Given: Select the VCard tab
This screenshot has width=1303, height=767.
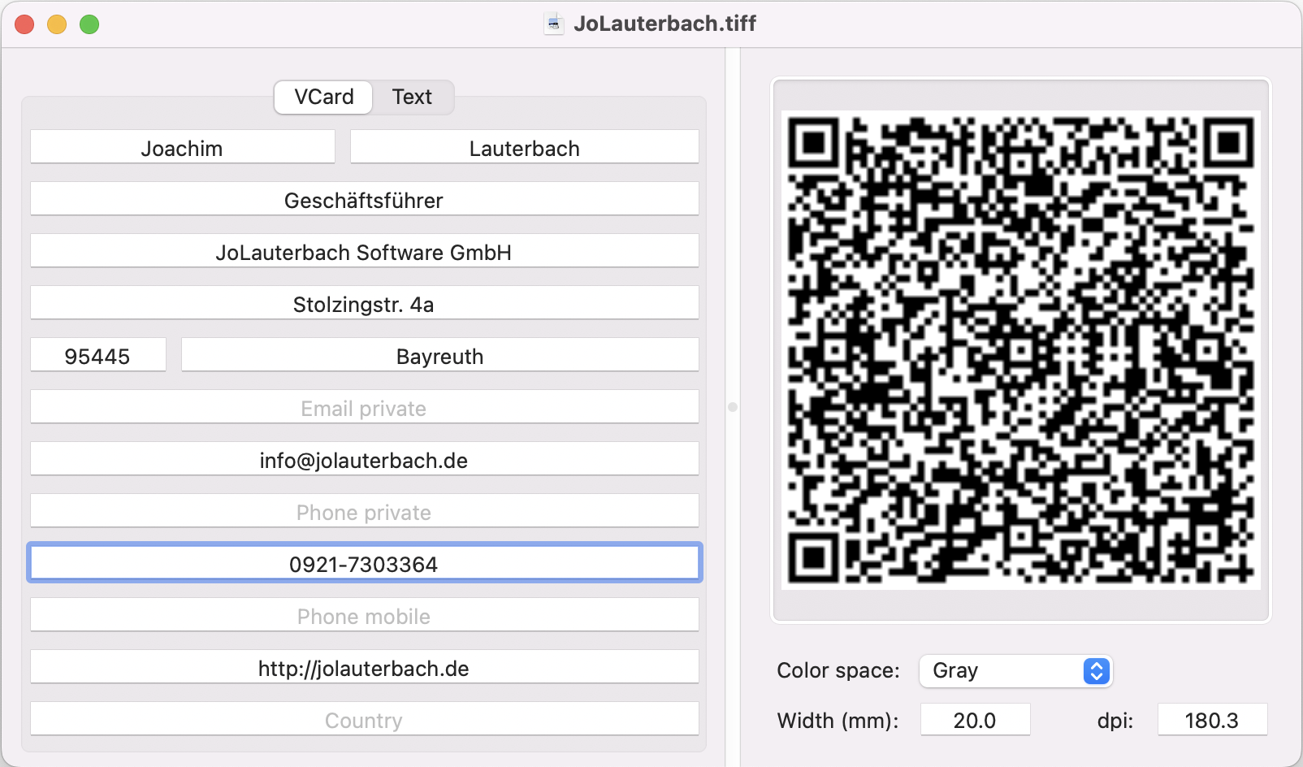Looking at the screenshot, I should (x=323, y=97).
